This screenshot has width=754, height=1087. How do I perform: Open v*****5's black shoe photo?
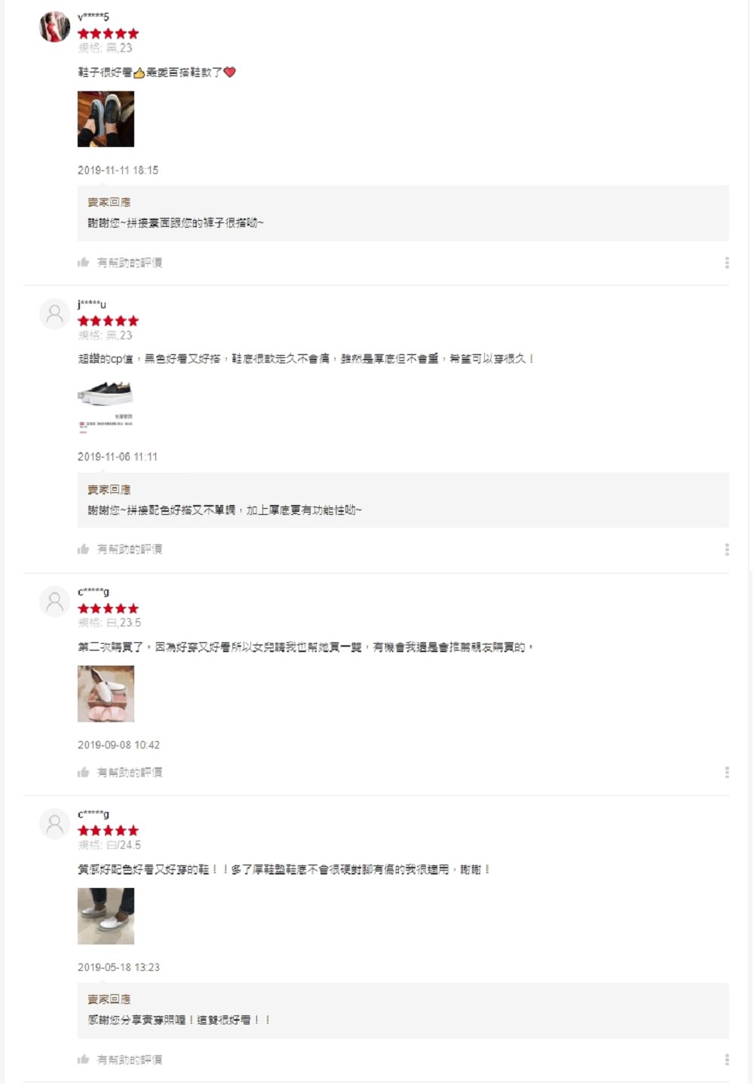106,119
